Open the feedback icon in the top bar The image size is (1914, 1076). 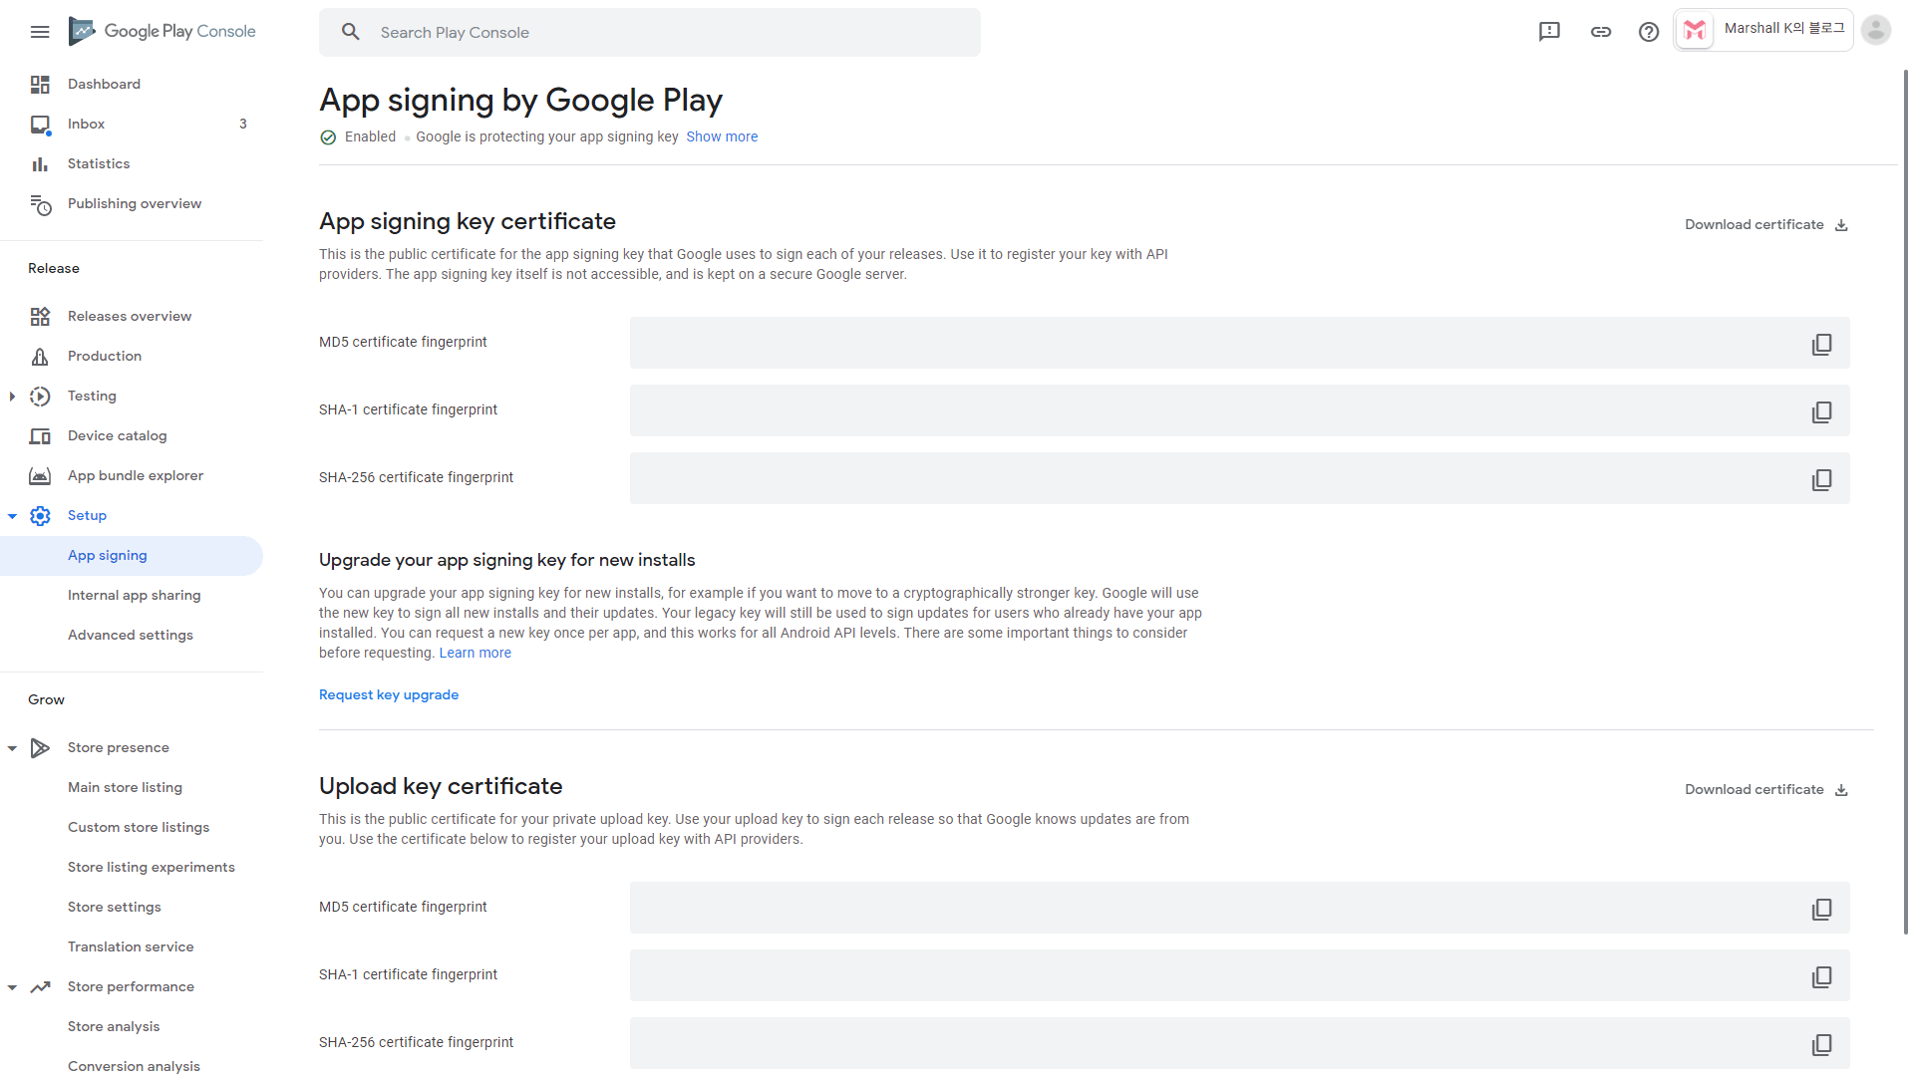point(1549,32)
